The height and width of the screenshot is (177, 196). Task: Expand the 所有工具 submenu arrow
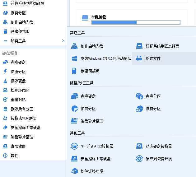[x=63, y=41]
